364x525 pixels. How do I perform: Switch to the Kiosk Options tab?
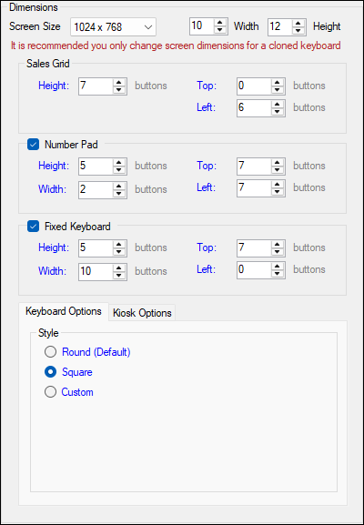[142, 313]
